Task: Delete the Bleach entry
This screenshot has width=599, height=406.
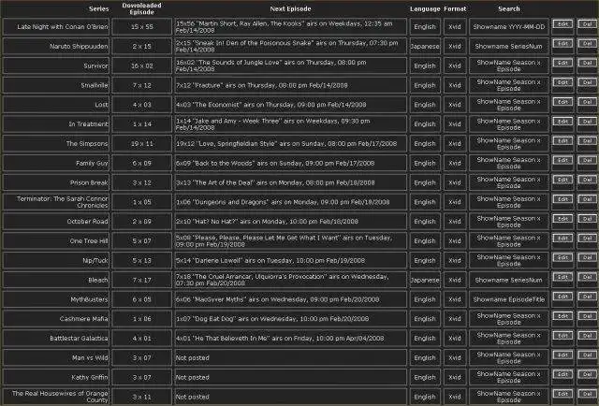Action: pos(587,277)
